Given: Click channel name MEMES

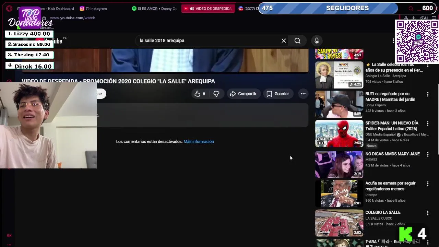Looking at the screenshot, I should tap(371, 160).
